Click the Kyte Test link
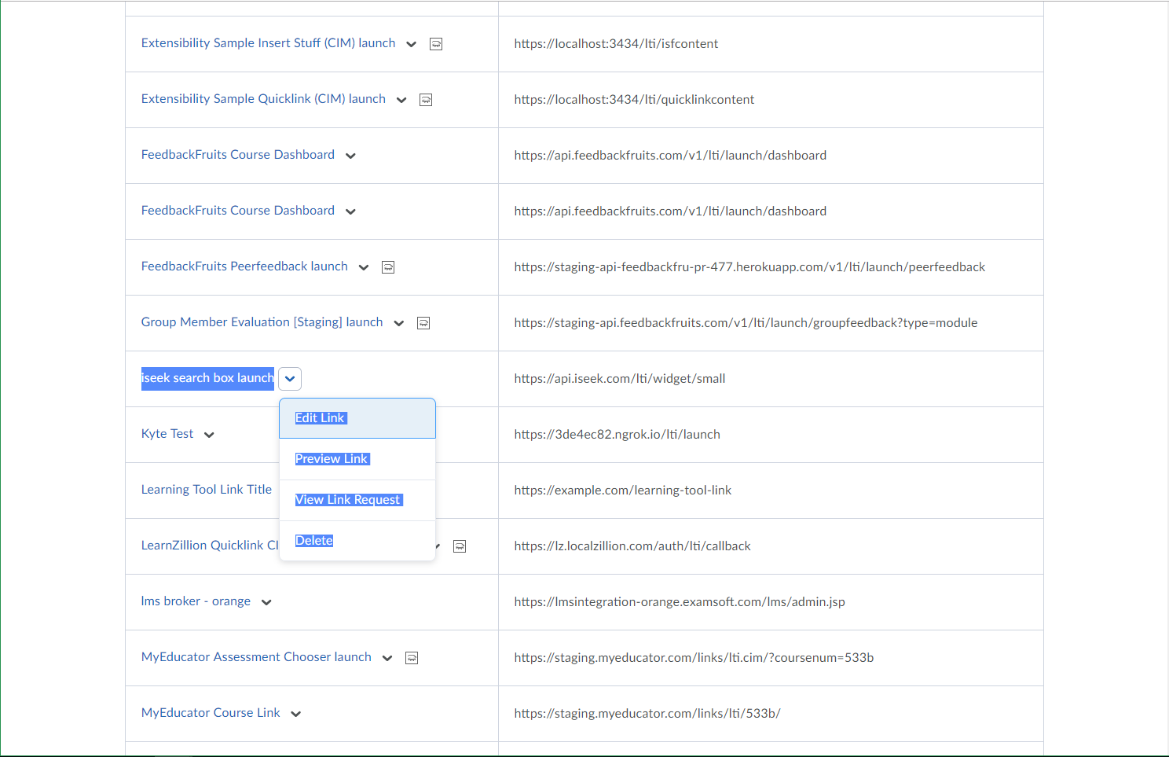The image size is (1169, 757). (x=167, y=434)
